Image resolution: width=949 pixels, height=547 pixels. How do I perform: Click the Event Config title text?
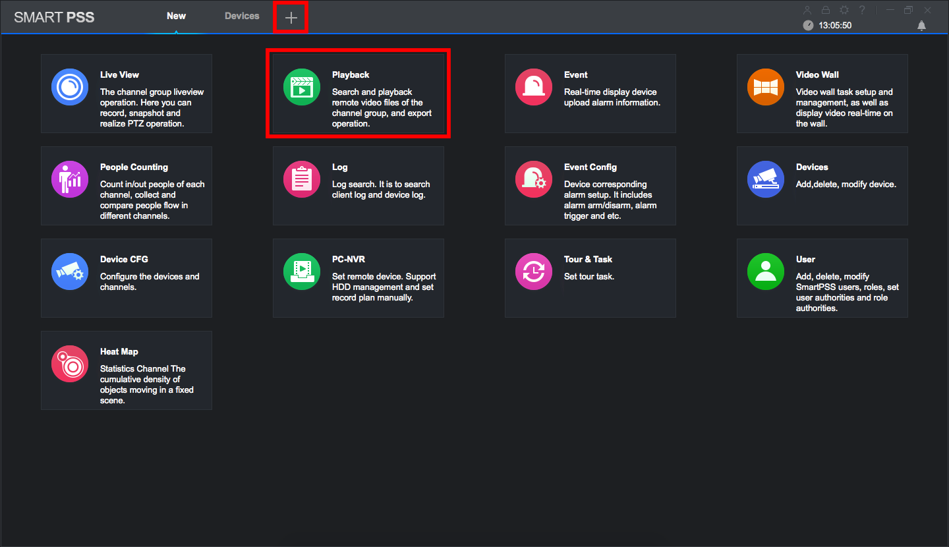click(x=590, y=167)
